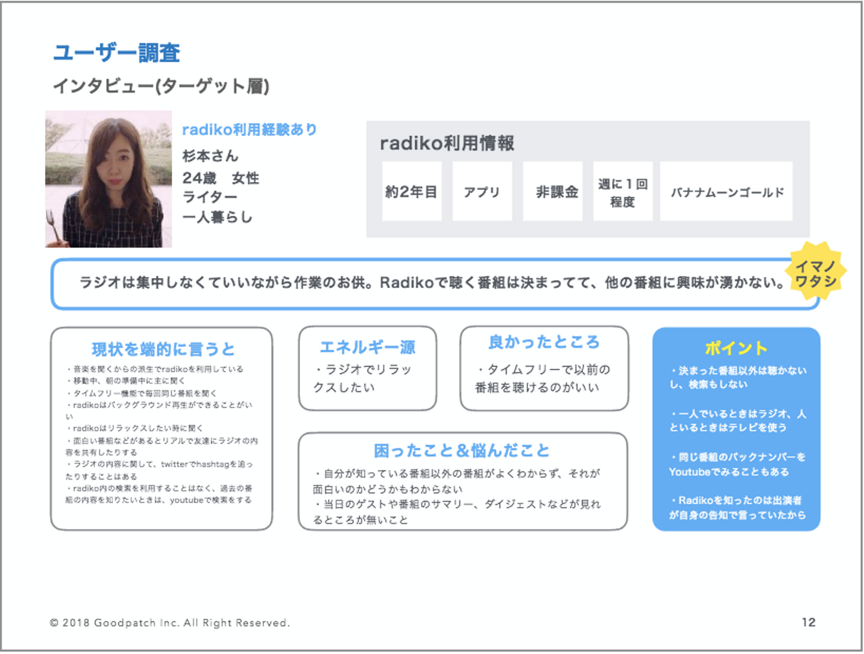Click the "radiko利用情報" panel heading
864x654 pixels.
[x=447, y=143]
